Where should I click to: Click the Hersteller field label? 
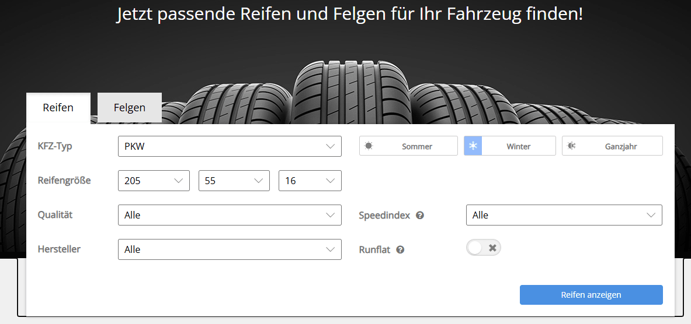tap(59, 249)
